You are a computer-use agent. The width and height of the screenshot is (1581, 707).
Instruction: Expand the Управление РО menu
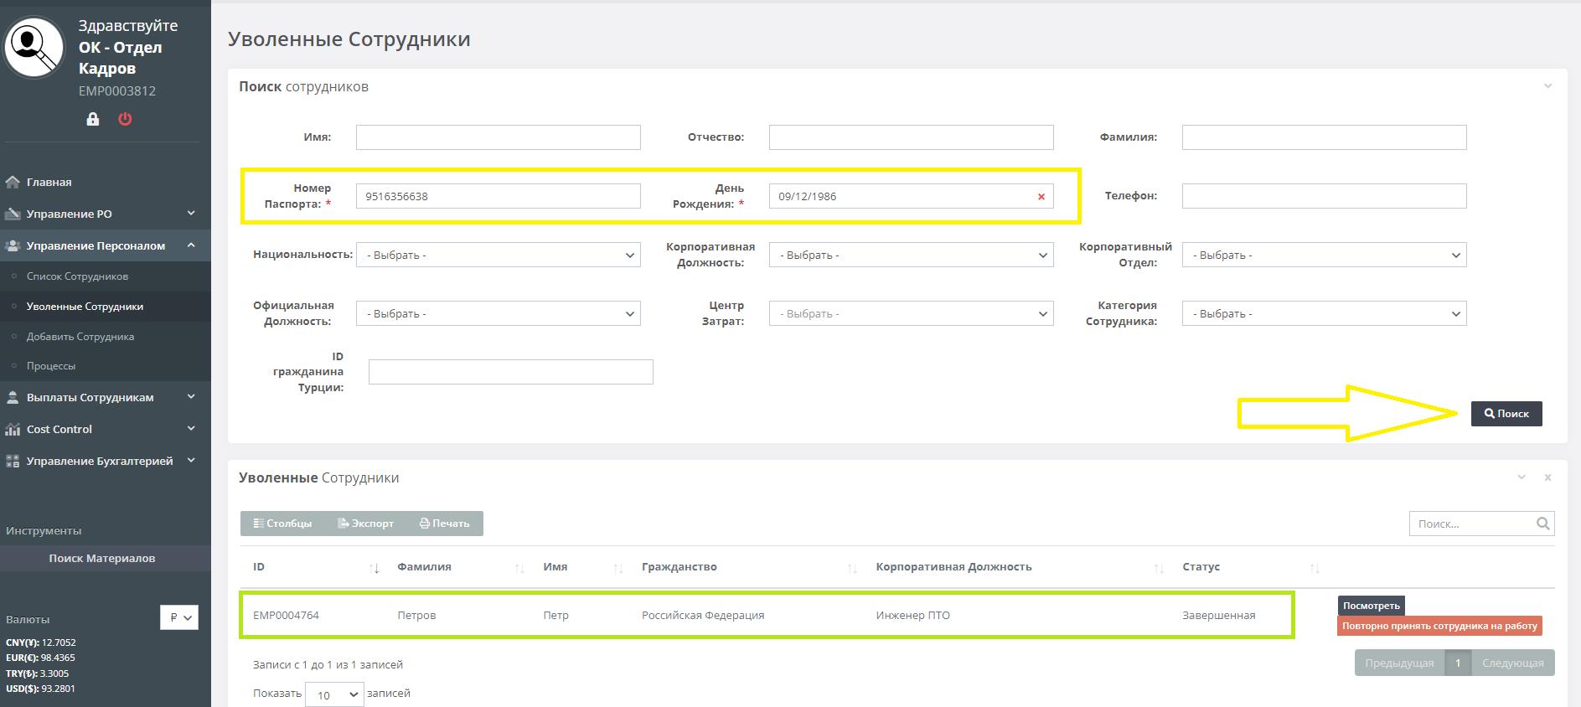(x=191, y=214)
